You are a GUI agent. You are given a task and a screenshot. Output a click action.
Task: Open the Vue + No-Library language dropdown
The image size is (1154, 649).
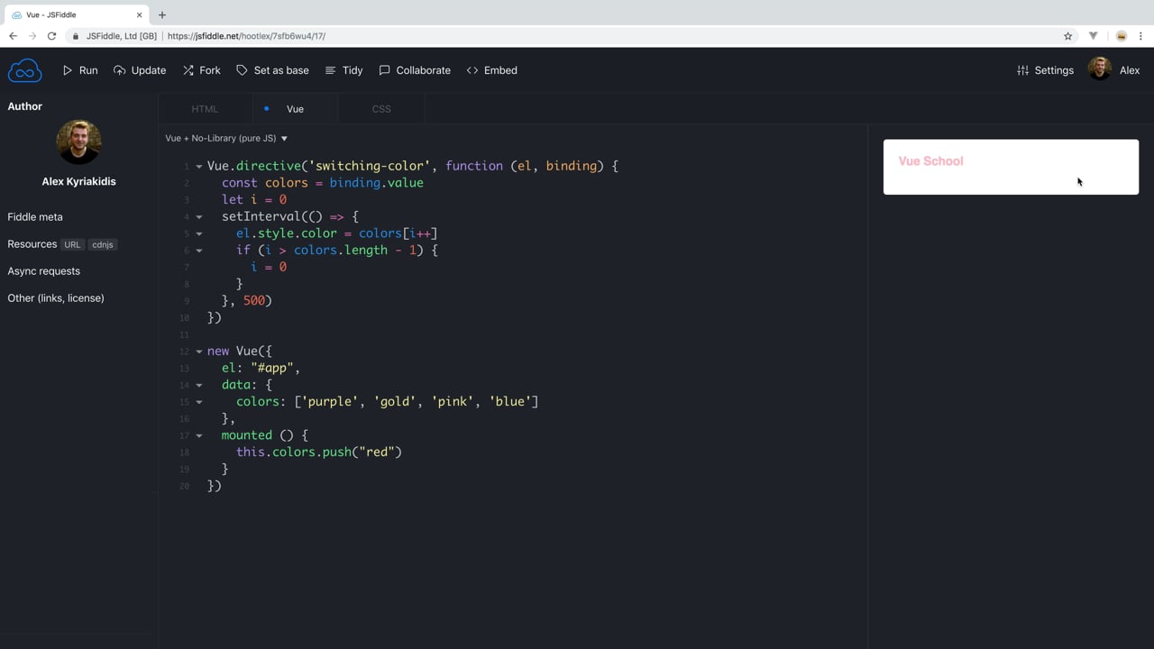click(226, 138)
